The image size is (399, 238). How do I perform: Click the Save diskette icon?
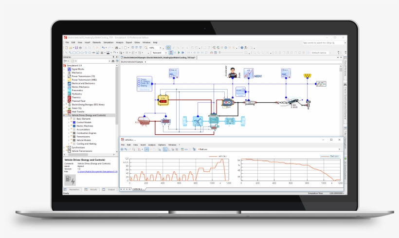(76, 48)
